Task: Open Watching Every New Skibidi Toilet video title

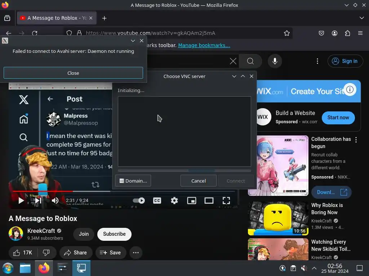Action: pyautogui.click(x=331, y=245)
